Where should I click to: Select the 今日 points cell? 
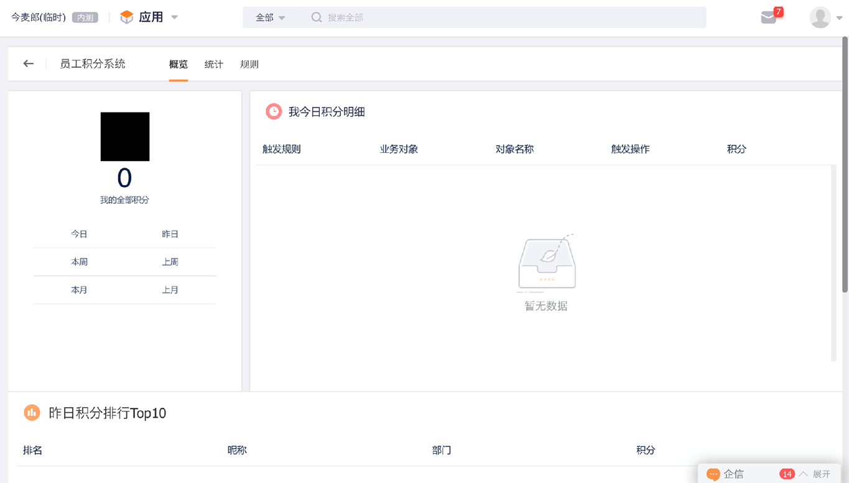79,234
